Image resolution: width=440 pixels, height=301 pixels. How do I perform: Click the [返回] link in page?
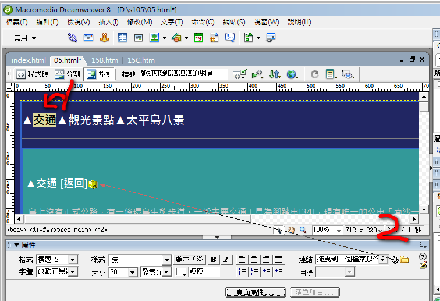73,184
